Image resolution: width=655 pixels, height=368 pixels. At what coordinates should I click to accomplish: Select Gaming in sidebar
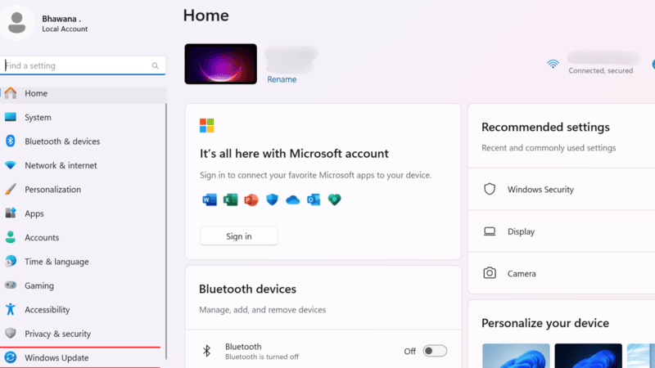point(82,285)
